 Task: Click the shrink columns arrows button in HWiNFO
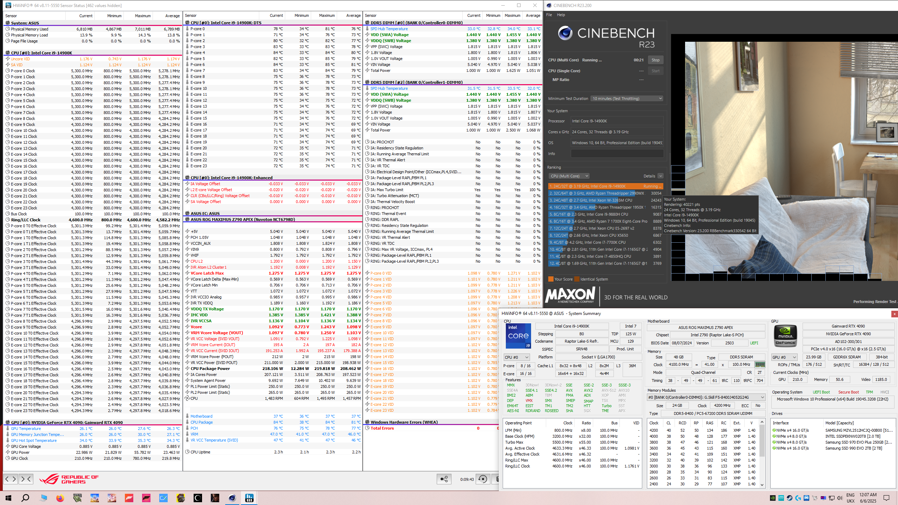(26, 479)
